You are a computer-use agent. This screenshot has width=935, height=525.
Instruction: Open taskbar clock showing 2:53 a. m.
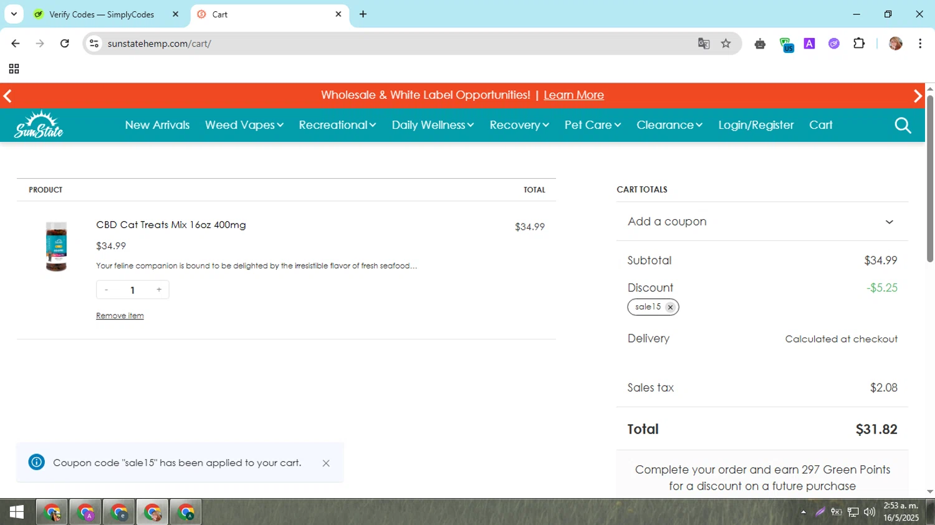[901, 512]
